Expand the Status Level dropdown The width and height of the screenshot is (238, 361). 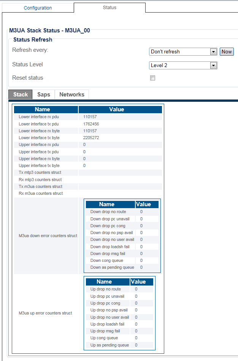click(x=183, y=65)
